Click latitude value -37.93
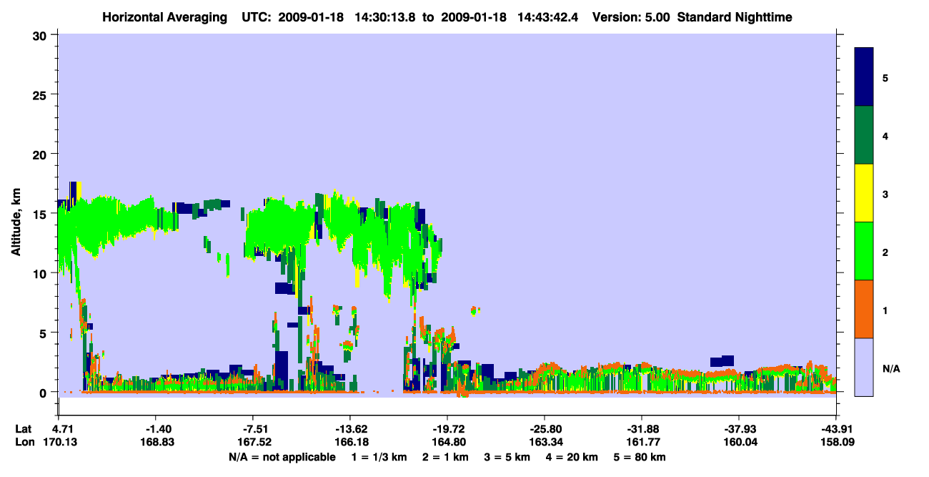Screen dimensions: 929x477 coord(739,428)
